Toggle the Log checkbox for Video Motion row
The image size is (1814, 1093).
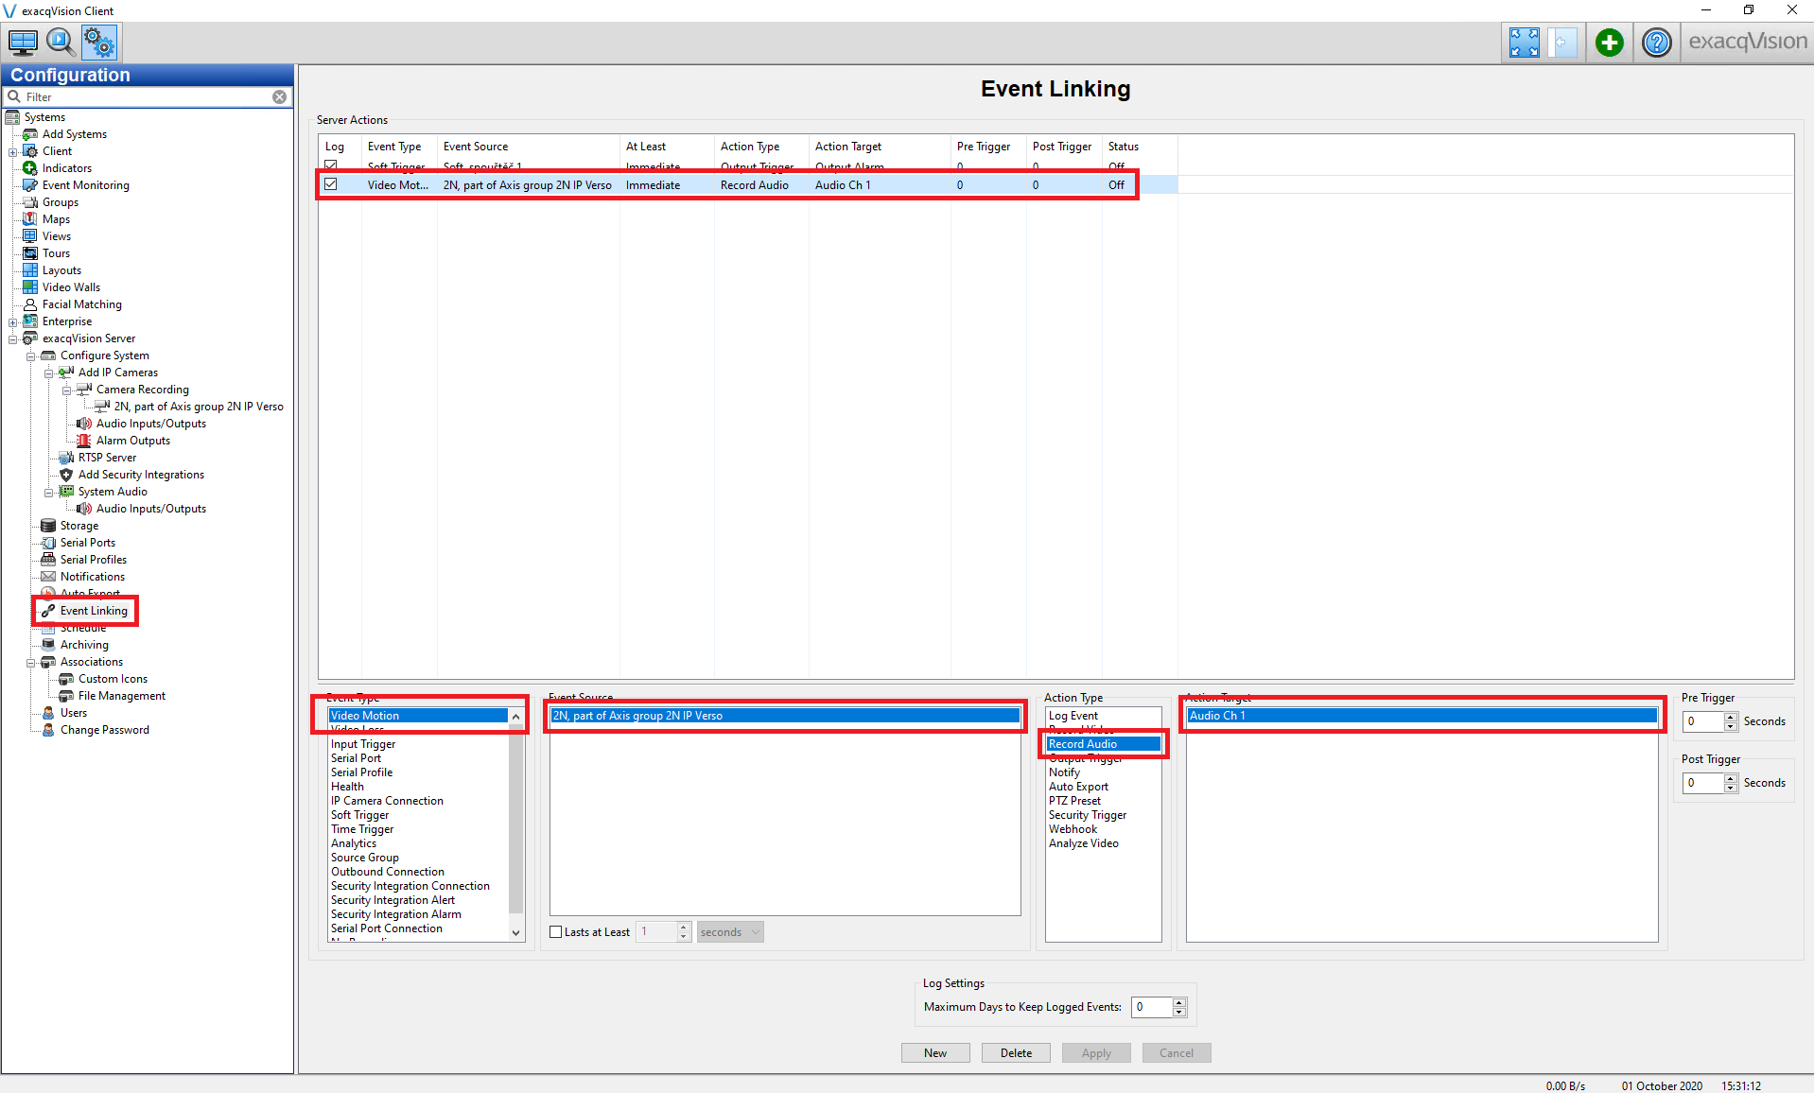[x=331, y=184]
